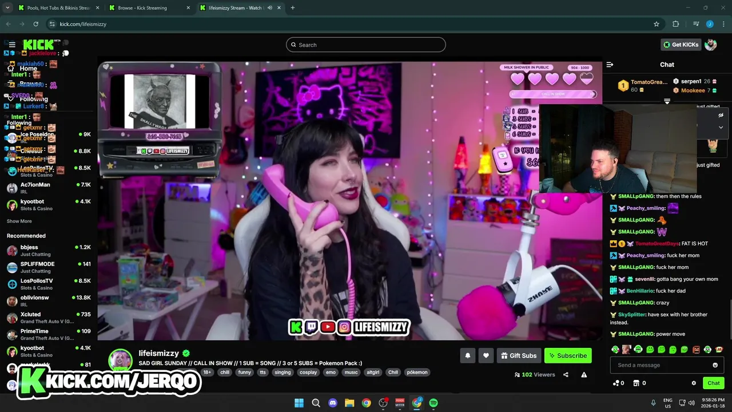Viewport: 732px width, 412px height.
Task: Open Chrome profile avatar
Action: coord(710,24)
